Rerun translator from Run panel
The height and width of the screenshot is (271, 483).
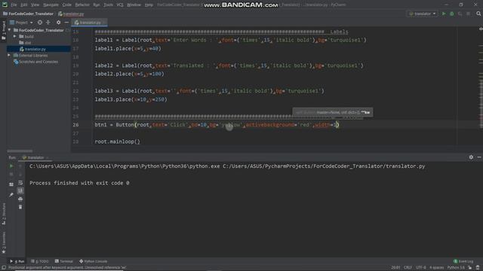tap(11, 166)
